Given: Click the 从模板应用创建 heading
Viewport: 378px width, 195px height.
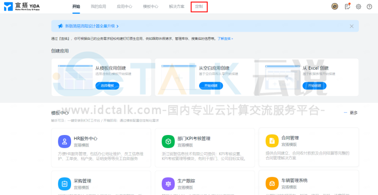Looking at the screenshot, I should coord(110,68).
